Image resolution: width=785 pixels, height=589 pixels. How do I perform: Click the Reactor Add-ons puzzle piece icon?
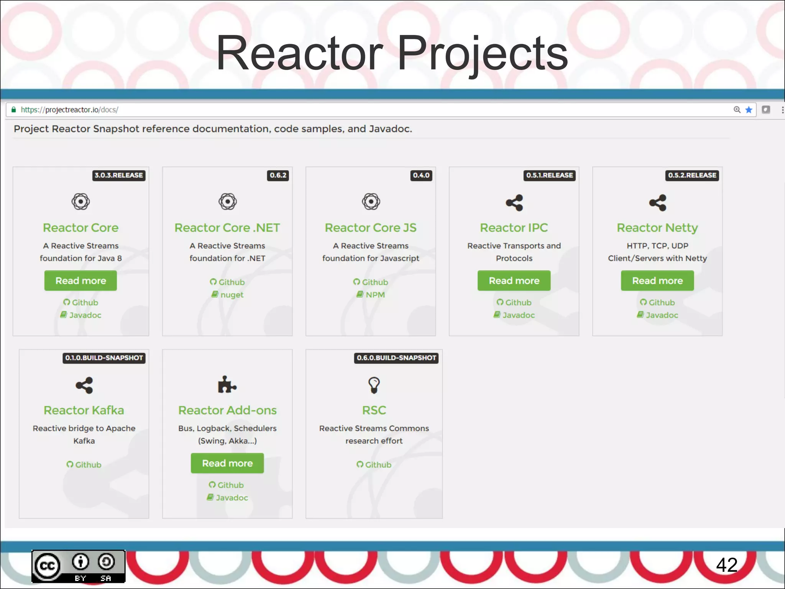tap(227, 385)
